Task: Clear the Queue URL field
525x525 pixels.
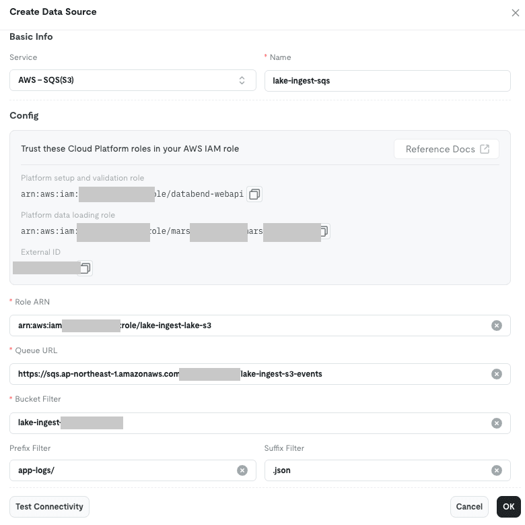Action: coord(497,374)
